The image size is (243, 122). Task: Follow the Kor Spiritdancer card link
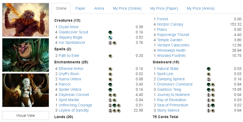pyautogui.click(x=72, y=42)
